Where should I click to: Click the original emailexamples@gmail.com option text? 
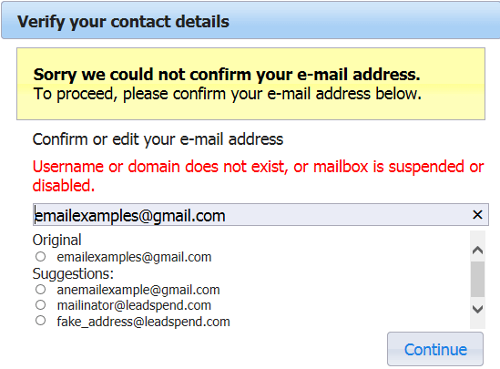[x=134, y=257]
